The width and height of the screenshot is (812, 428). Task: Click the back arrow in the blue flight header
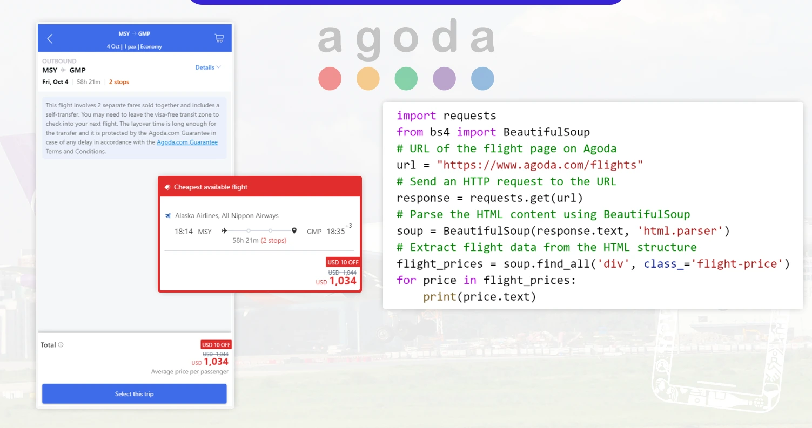(x=49, y=38)
